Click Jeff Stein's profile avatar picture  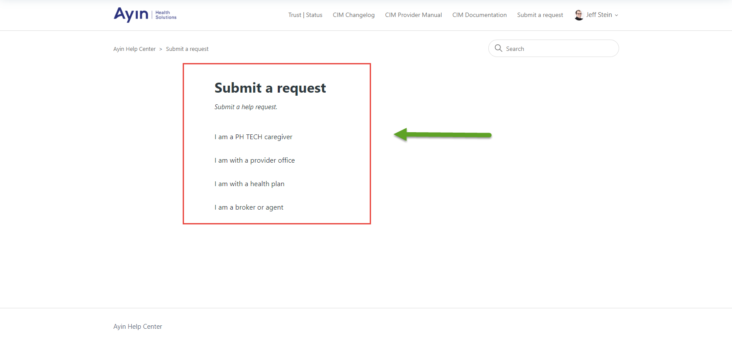tap(579, 15)
